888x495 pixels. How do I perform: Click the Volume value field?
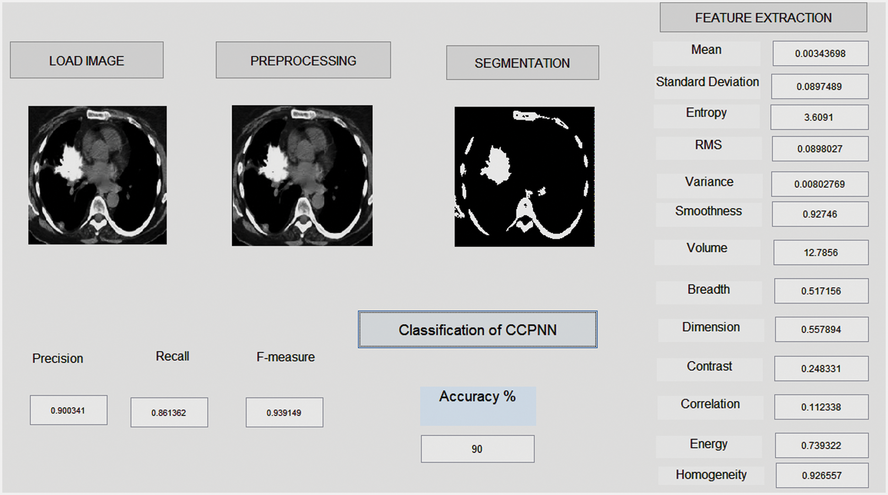point(821,252)
